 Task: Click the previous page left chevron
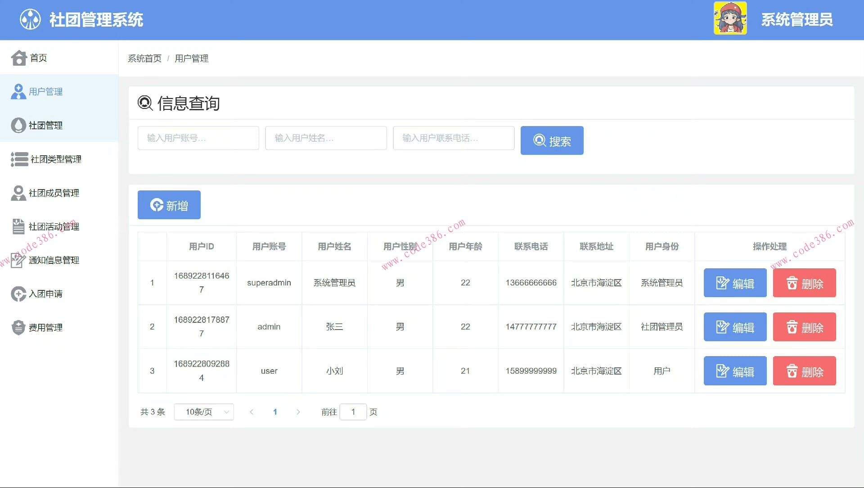pos(252,411)
